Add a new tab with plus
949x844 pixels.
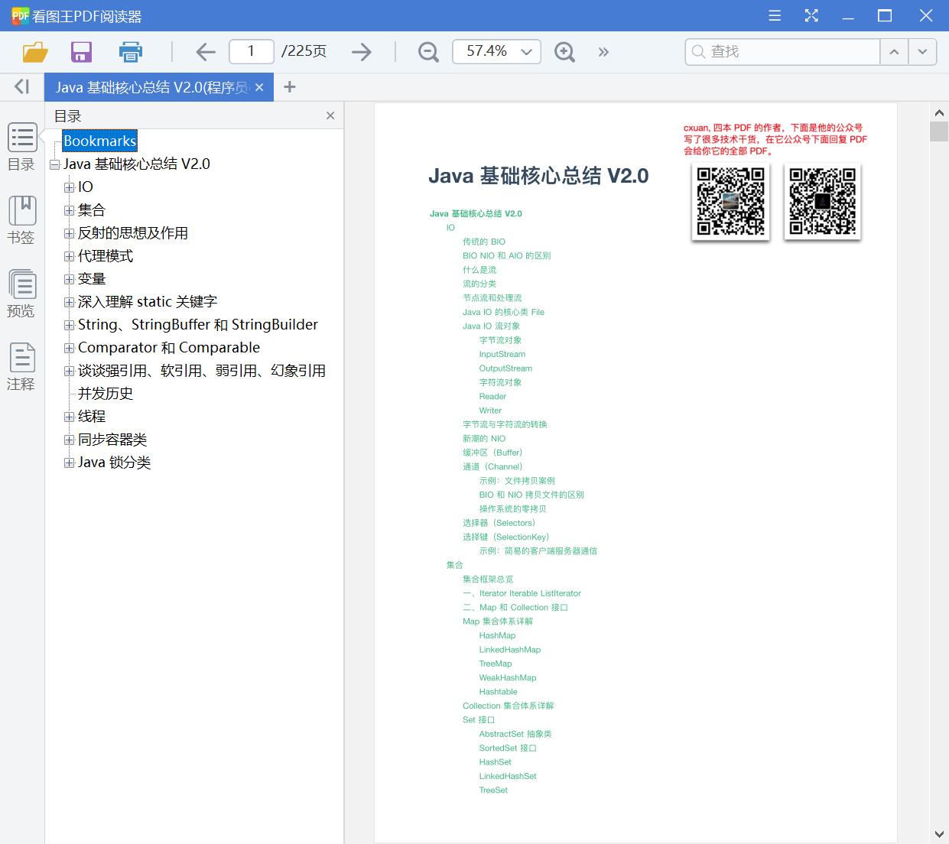pos(289,87)
